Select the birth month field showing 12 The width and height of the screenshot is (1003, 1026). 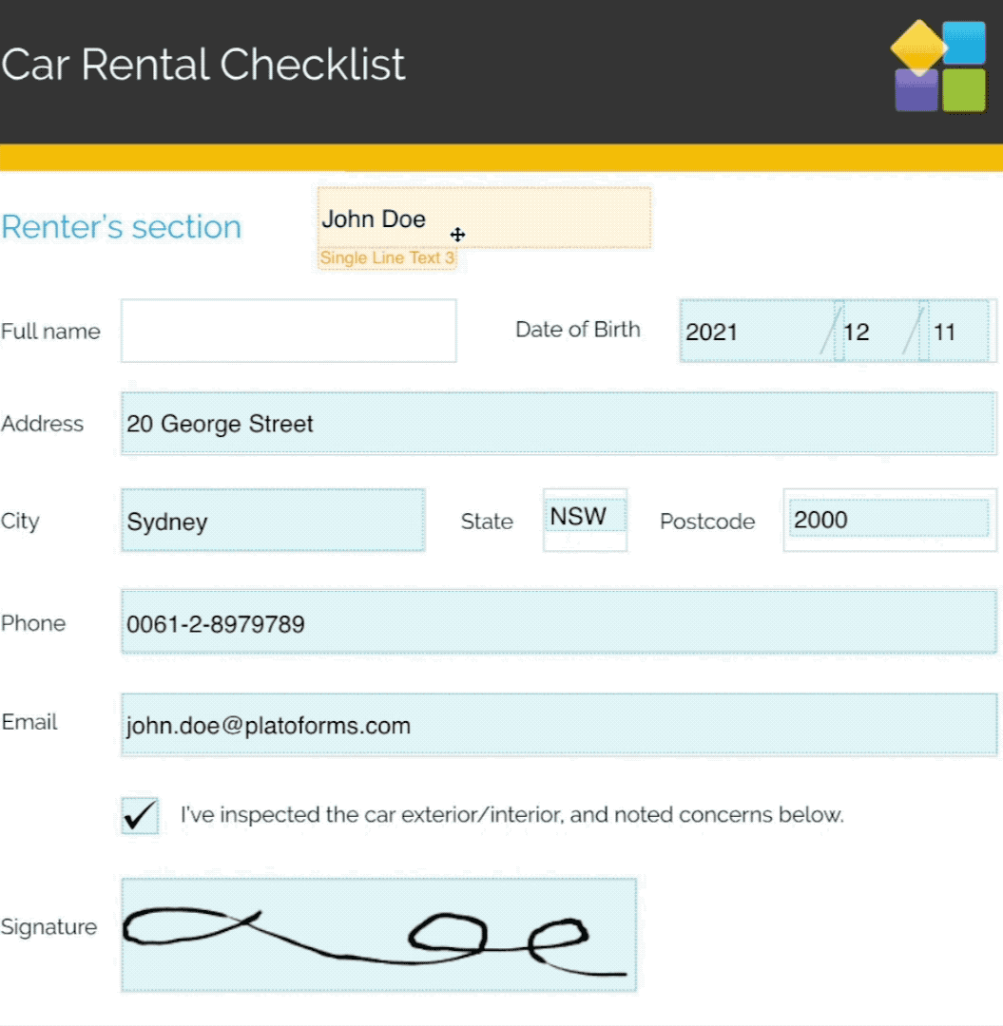878,331
